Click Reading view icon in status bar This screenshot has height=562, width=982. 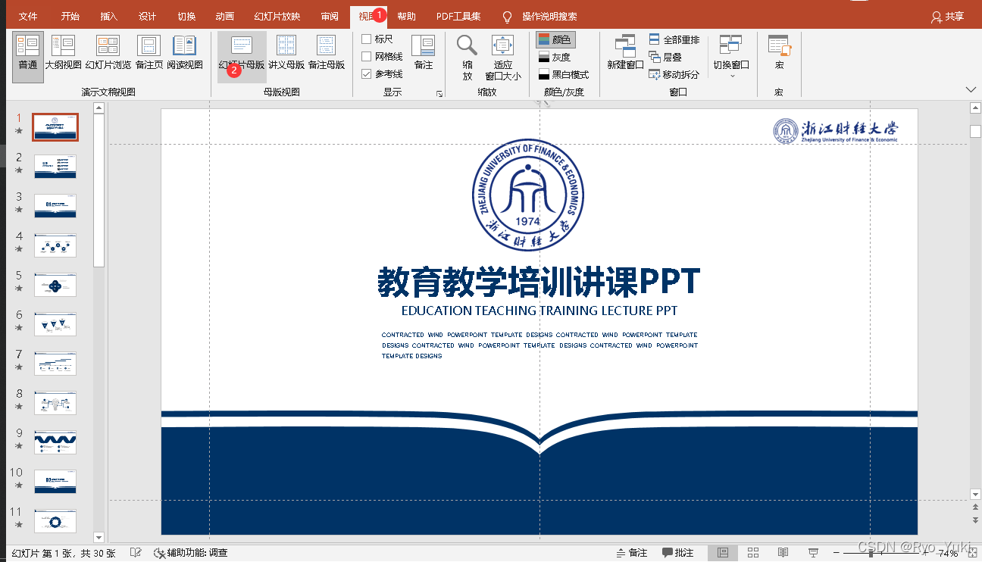coord(783,553)
